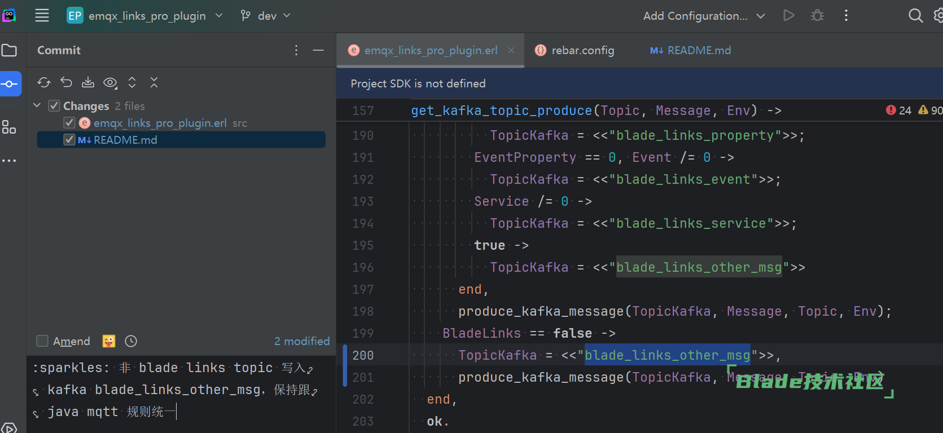The width and height of the screenshot is (943, 433).
Task: Open Search Everywhere magnifier
Action: tap(915, 16)
